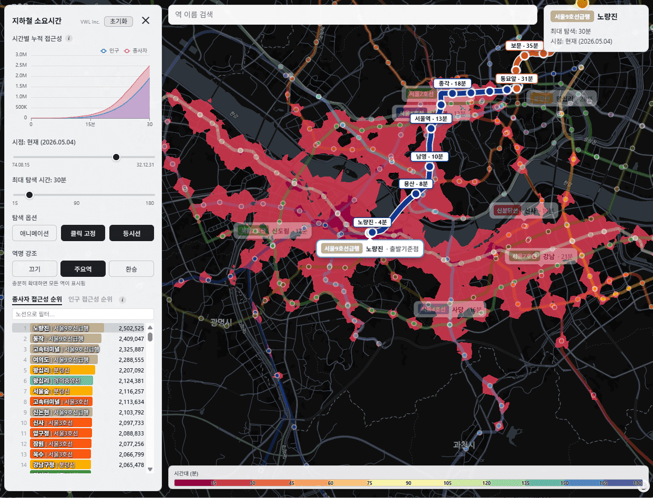653x498 pixels.
Task: Switch to 인구 접근성 순위 tab
Action: pos(90,299)
